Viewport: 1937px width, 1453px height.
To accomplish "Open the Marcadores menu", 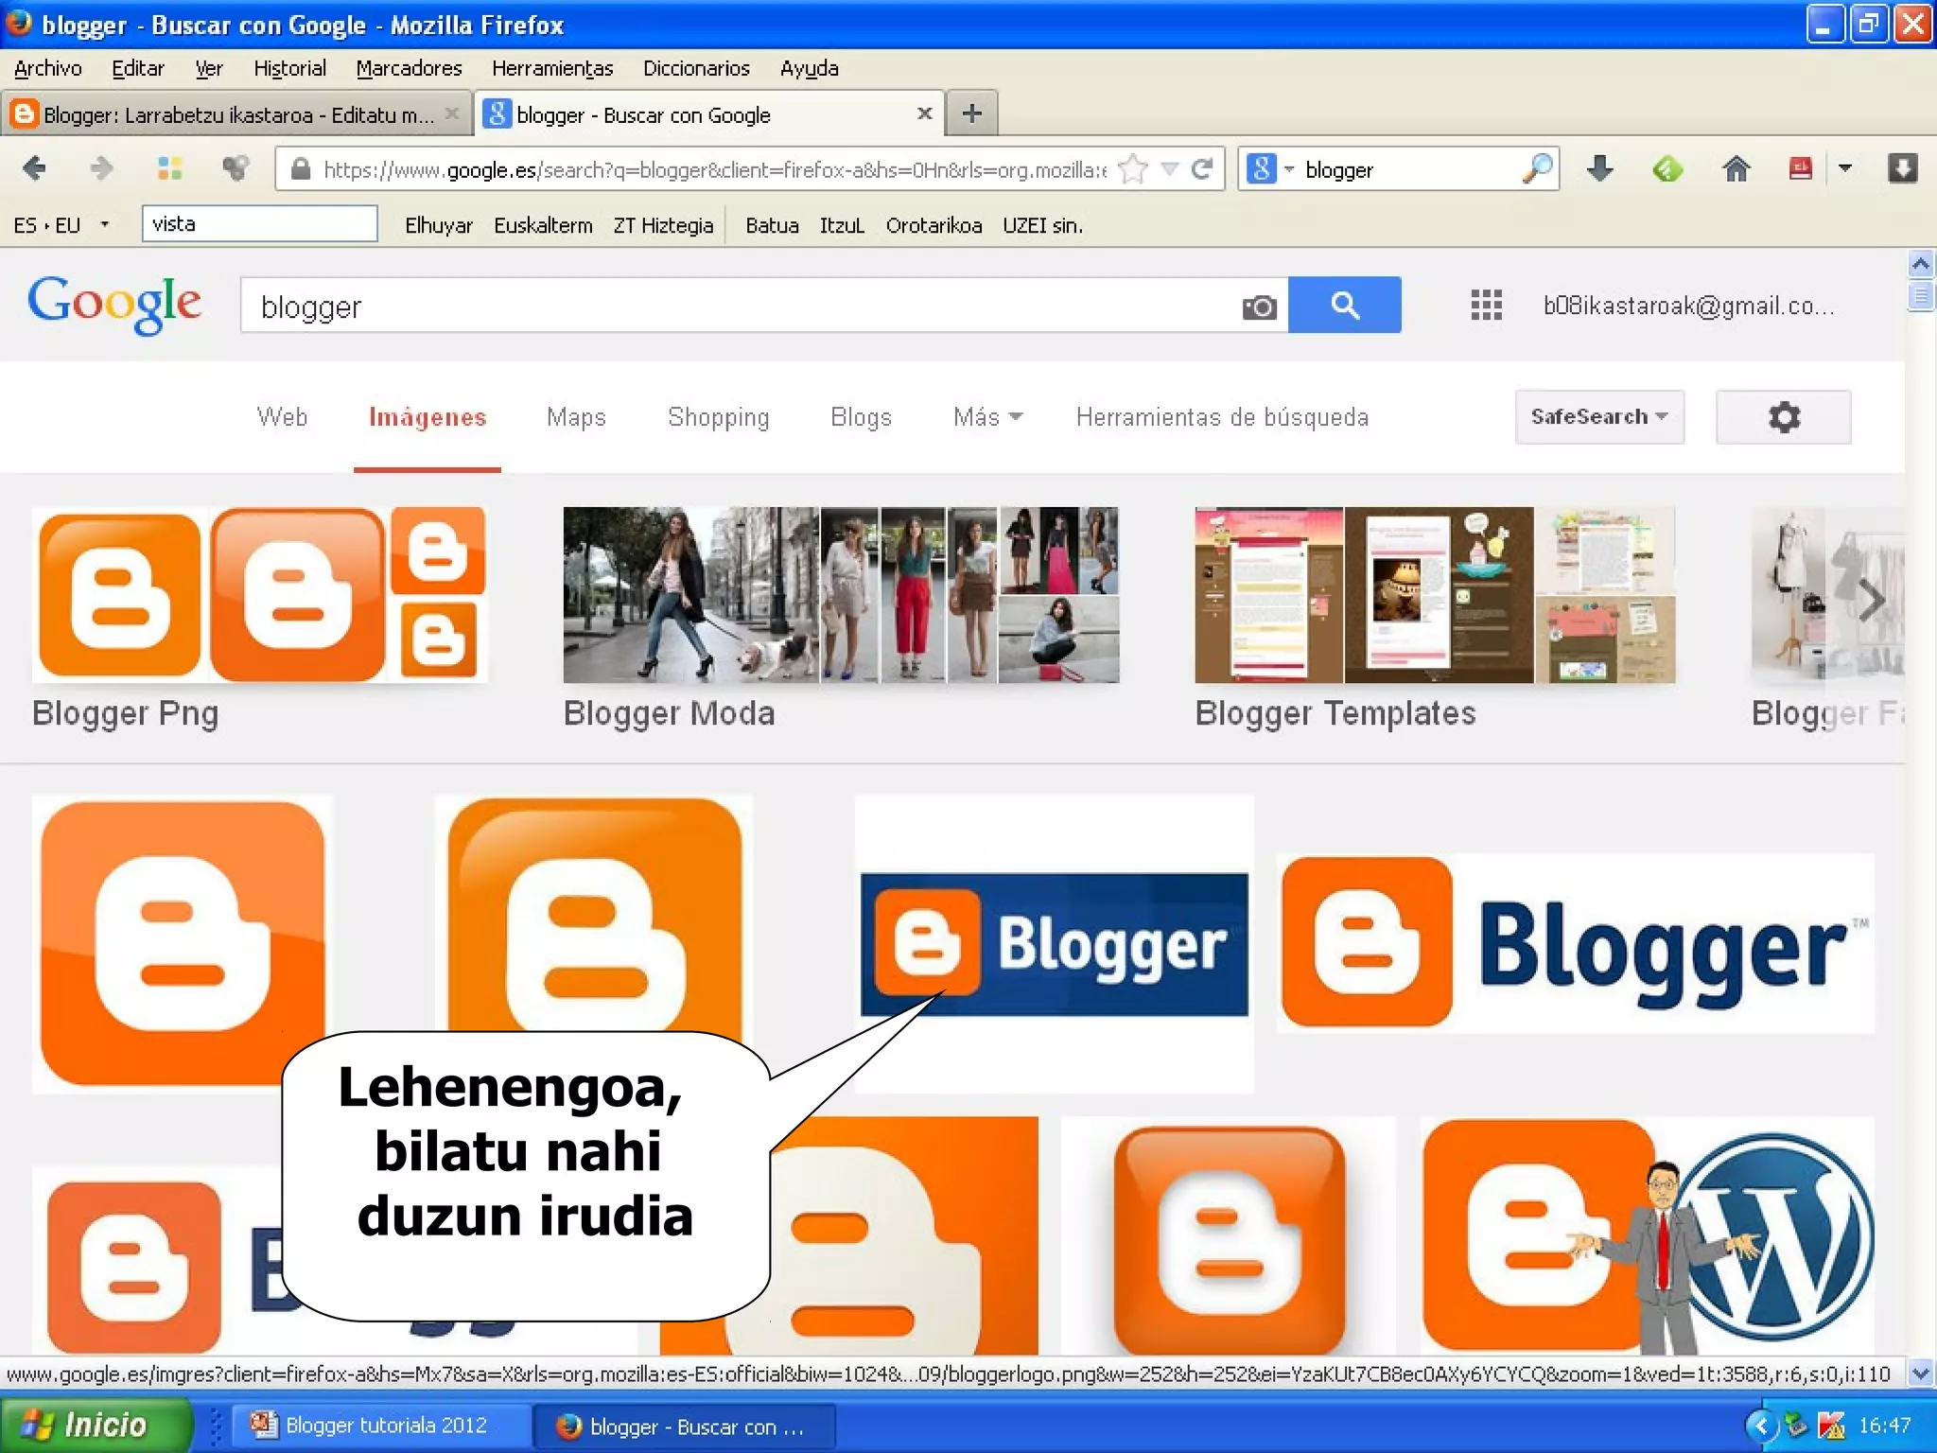I will click(409, 68).
